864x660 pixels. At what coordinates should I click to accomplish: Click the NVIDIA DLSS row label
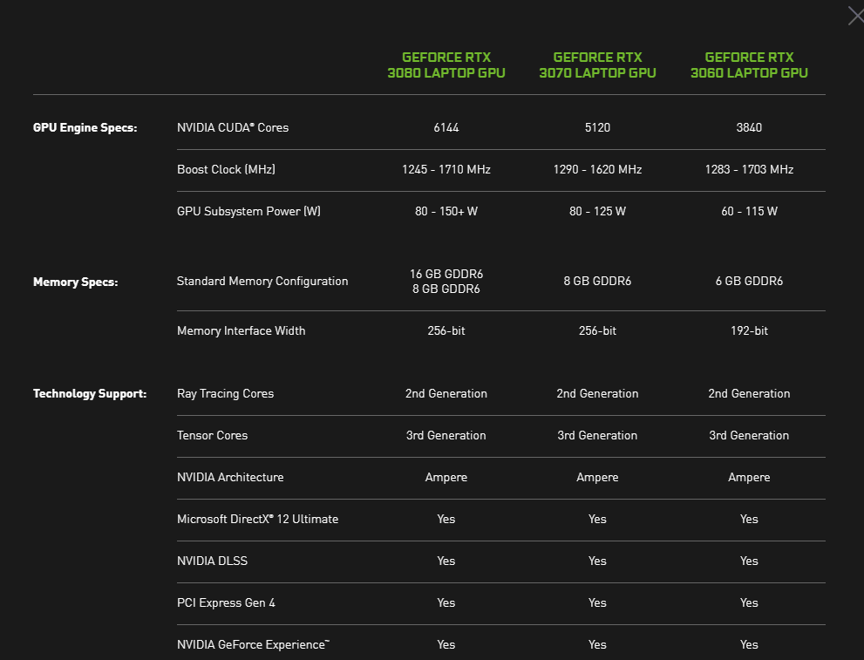(212, 561)
